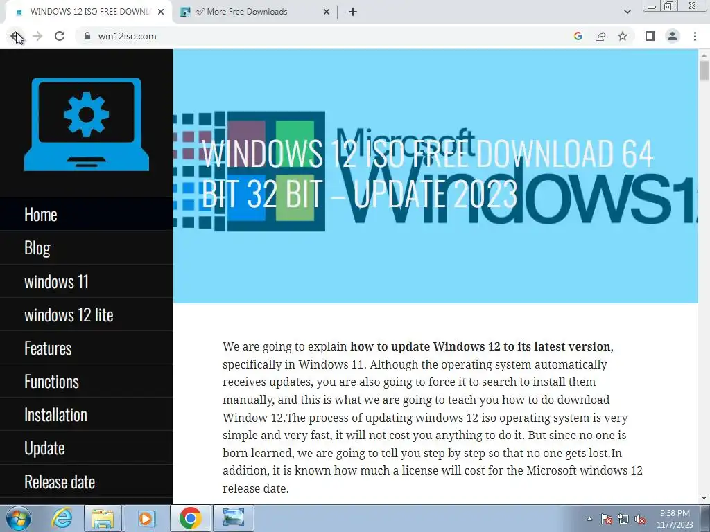Click the page's vertical scrollbar thumb
This screenshot has height=532, width=710.
(x=704, y=71)
